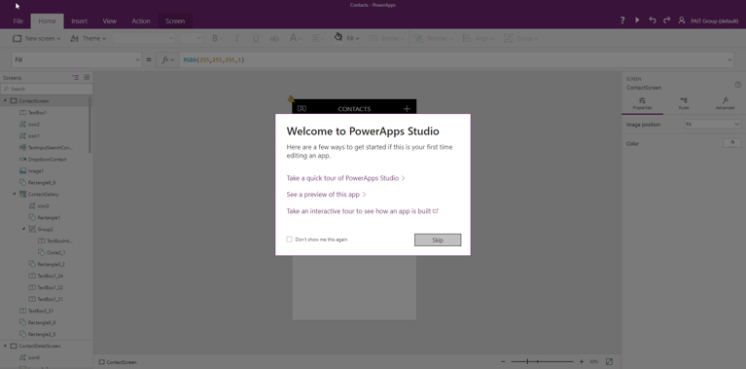Open the File menu
This screenshot has width=746, height=369.
point(18,21)
